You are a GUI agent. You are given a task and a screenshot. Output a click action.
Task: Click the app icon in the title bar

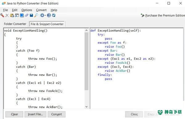tap(4, 3)
